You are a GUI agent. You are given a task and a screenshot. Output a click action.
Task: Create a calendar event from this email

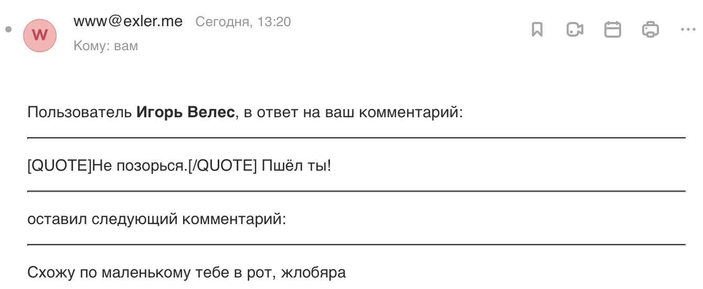click(613, 29)
